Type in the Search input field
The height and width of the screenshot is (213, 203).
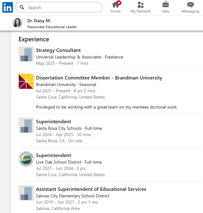tap(62, 8)
